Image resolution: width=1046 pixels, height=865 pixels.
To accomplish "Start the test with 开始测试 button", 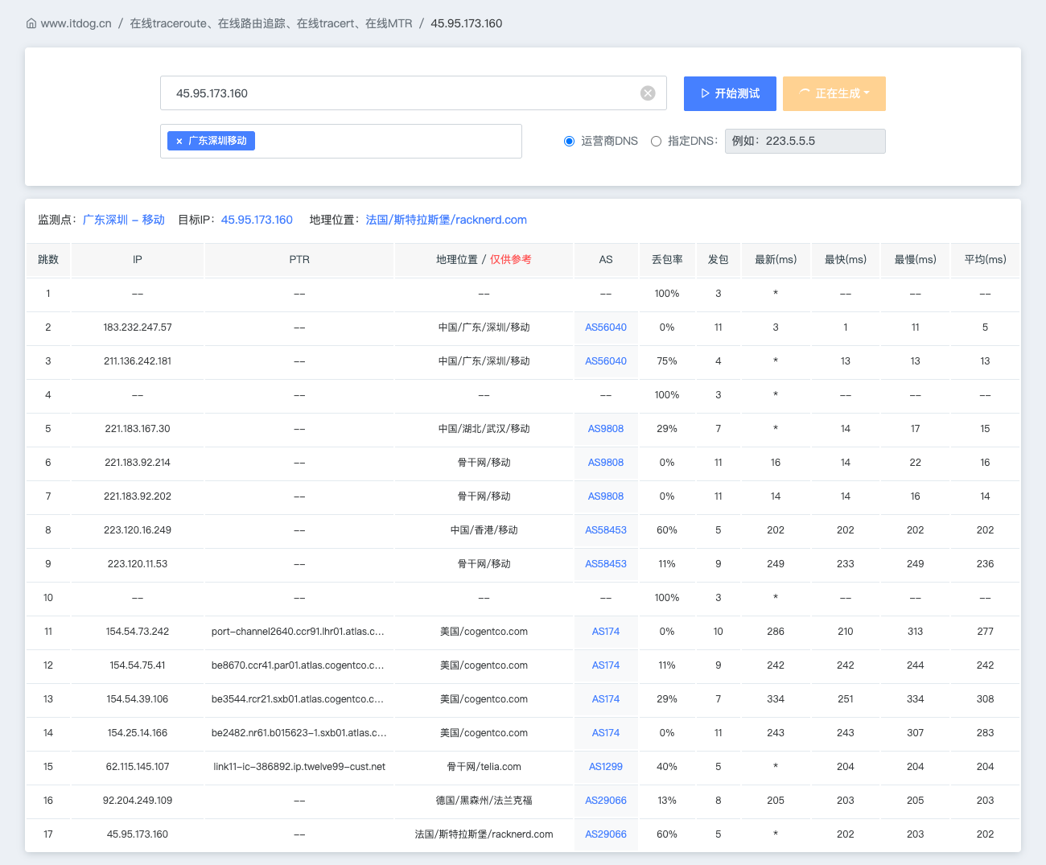I will [x=730, y=93].
